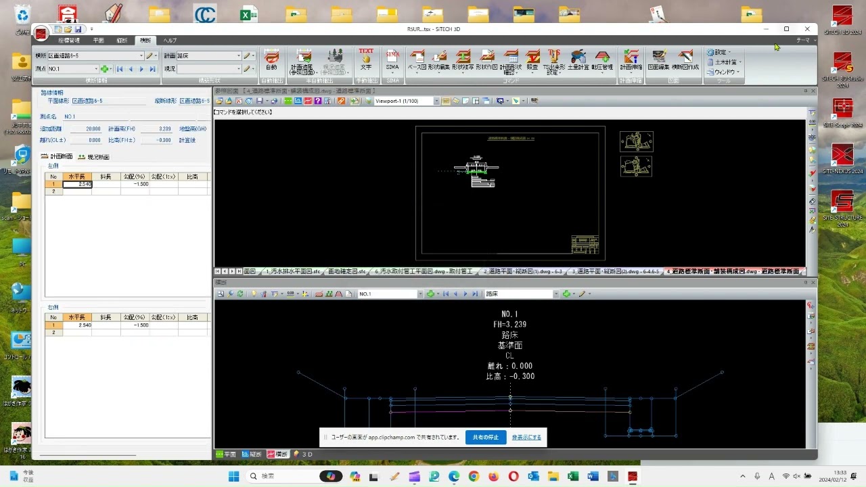
Task: Select the 形状複写 tool icon
Action: point(463,60)
